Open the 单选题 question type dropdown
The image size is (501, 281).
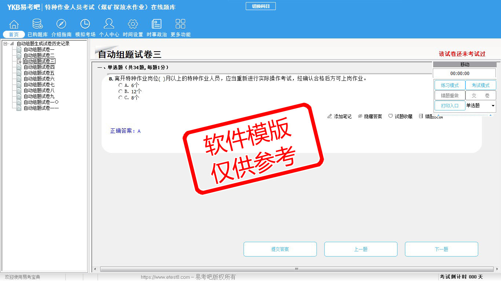(x=493, y=106)
